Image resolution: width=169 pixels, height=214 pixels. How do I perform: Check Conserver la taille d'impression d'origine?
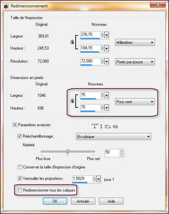pyautogui.click(x=20, y=167)
